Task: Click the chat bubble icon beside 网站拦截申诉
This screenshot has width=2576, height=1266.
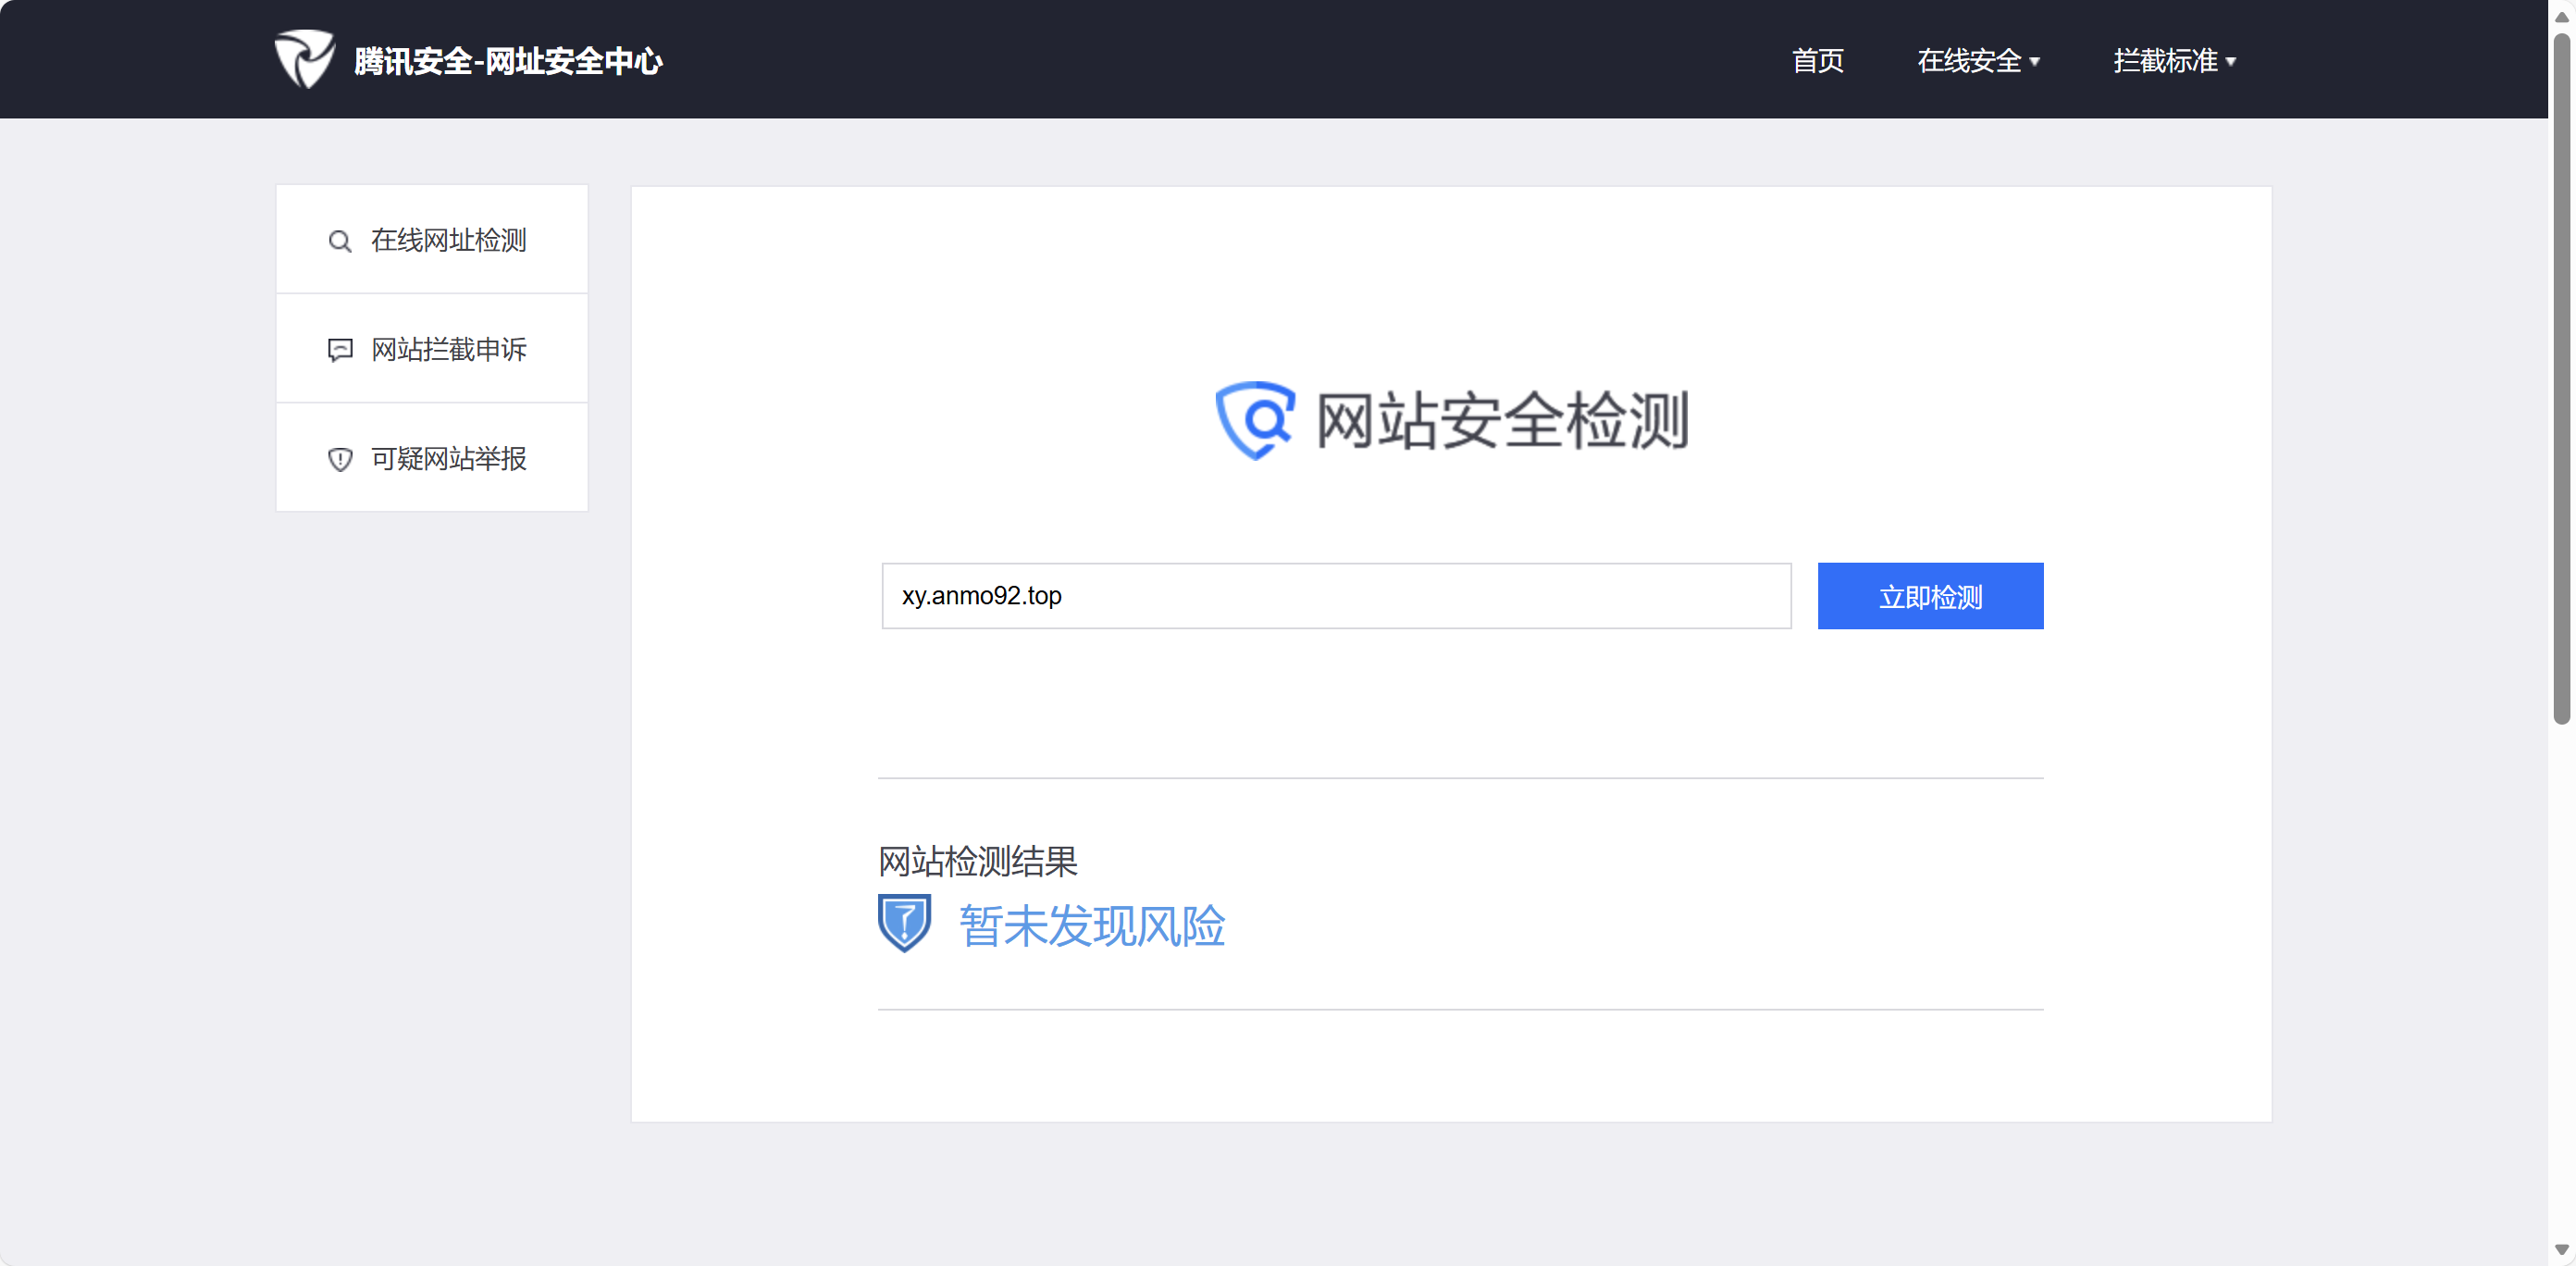Action: 340,350
